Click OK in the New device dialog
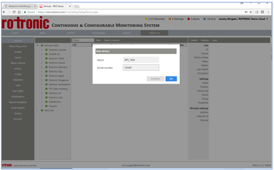This screenshot has width=274, height=170. (171, 79)
